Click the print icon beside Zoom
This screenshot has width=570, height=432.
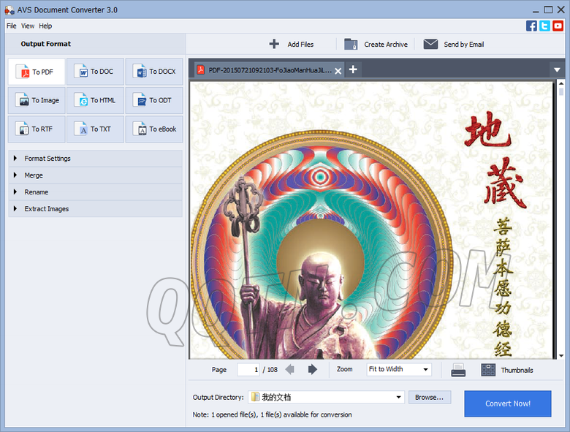[x=458, y=370]
